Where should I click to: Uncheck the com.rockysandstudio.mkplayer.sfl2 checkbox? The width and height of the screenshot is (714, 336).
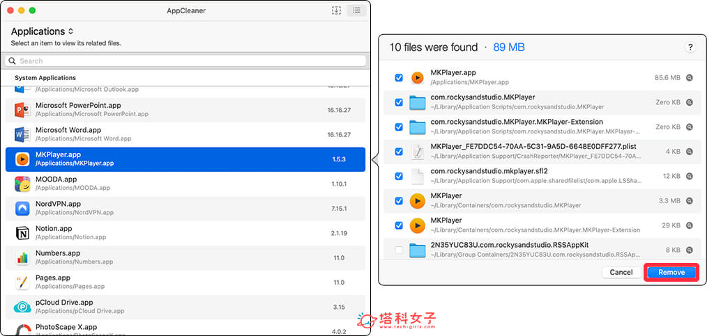tap(399, 176)
